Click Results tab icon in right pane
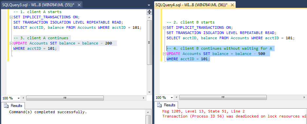This screenshot has height=124, width=307. click(160, 105)
